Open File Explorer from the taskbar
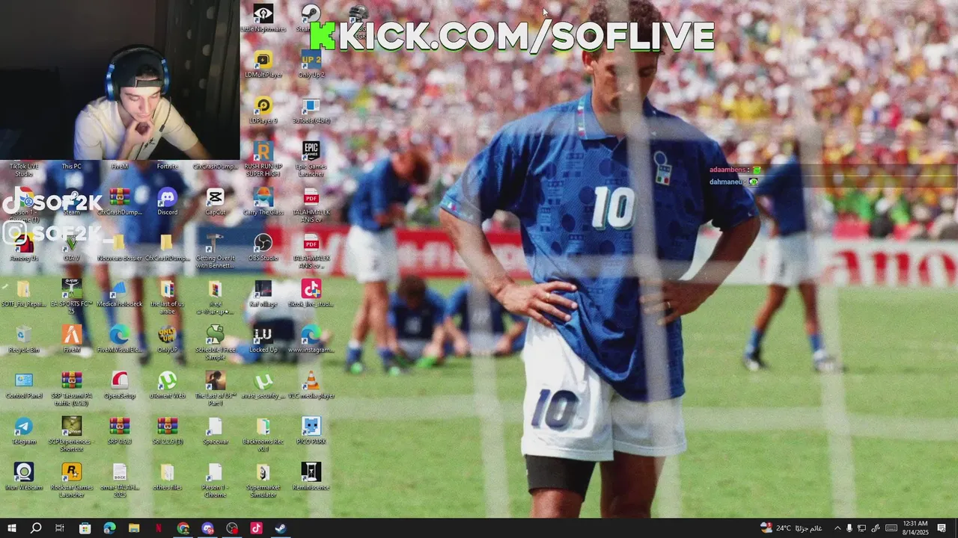958x538 pixels. (134, 528)
